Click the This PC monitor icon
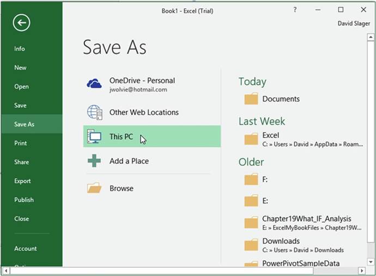Image resolution: width=376 pixels, height=276 pixels. click(94, 136)
